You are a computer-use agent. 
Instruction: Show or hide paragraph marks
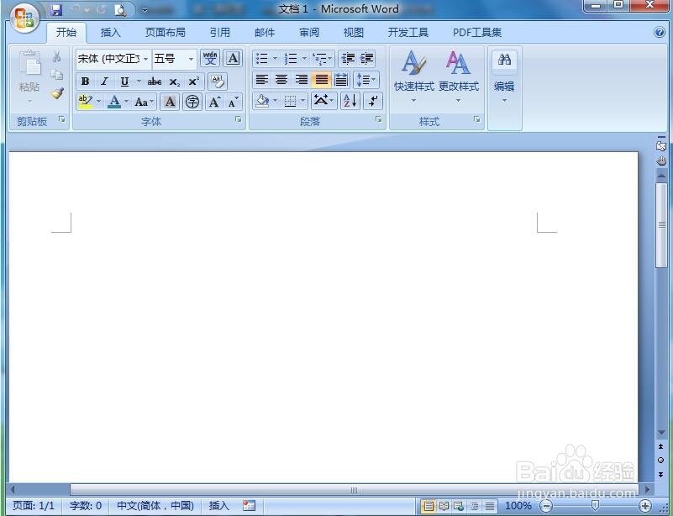373,101
